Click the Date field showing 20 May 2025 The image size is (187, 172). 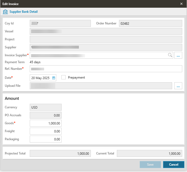tap(40, 78)
